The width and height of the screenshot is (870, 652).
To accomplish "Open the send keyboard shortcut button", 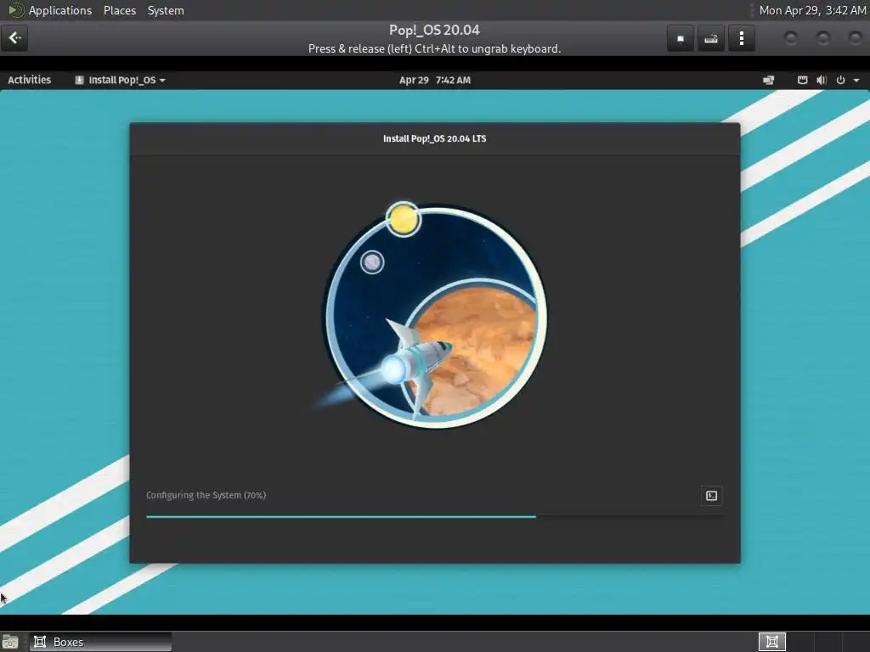I will 711,38.
